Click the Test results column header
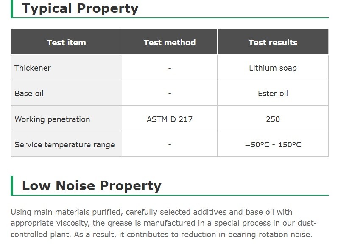Image resolution: width=338 pixels, height=246 pixels. (x=273, y=42)
